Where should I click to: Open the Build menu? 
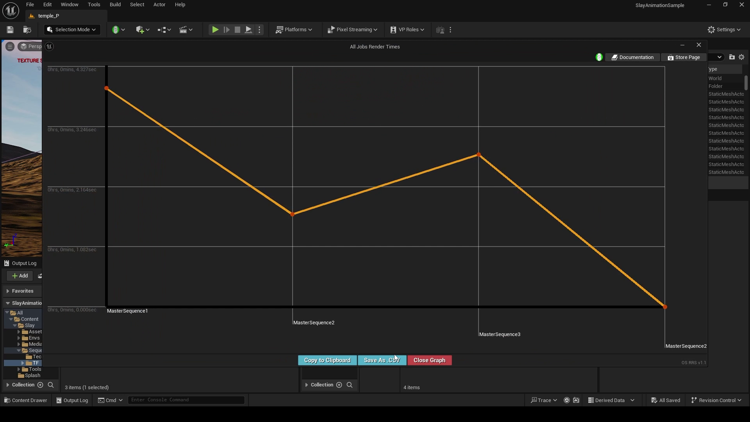pyautogui.click(x=115, y=5)
